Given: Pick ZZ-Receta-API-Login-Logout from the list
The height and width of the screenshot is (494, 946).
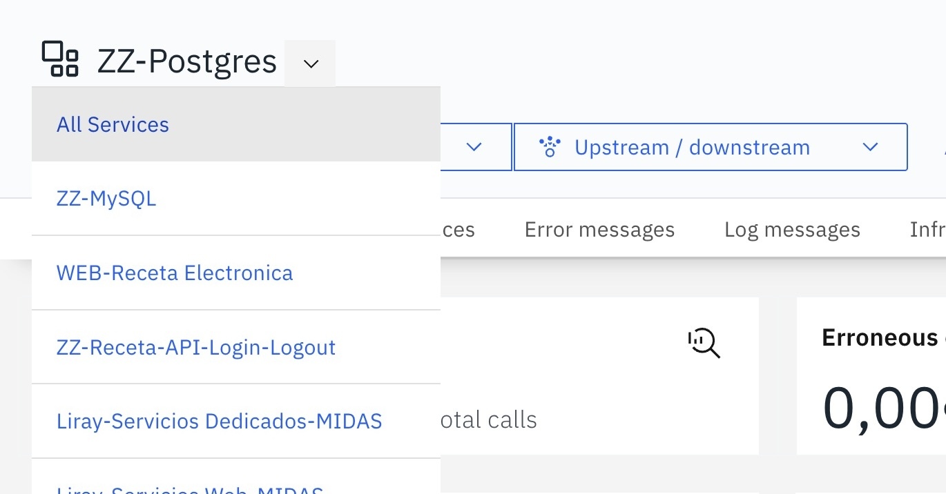Looking at the screenshot, I should point(196,347).
